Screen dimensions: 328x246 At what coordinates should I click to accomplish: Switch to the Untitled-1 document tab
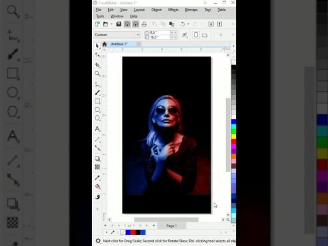pos(119,44)
